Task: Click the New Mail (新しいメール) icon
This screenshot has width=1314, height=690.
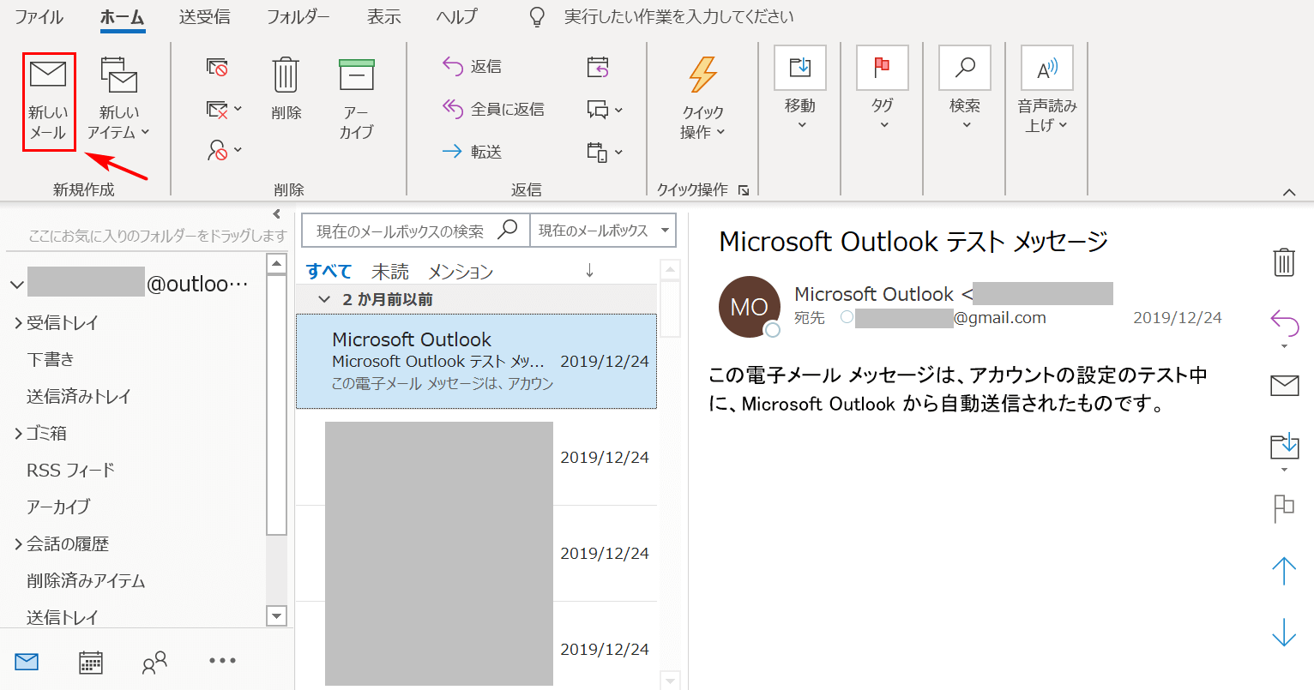Action: (48, 75)
